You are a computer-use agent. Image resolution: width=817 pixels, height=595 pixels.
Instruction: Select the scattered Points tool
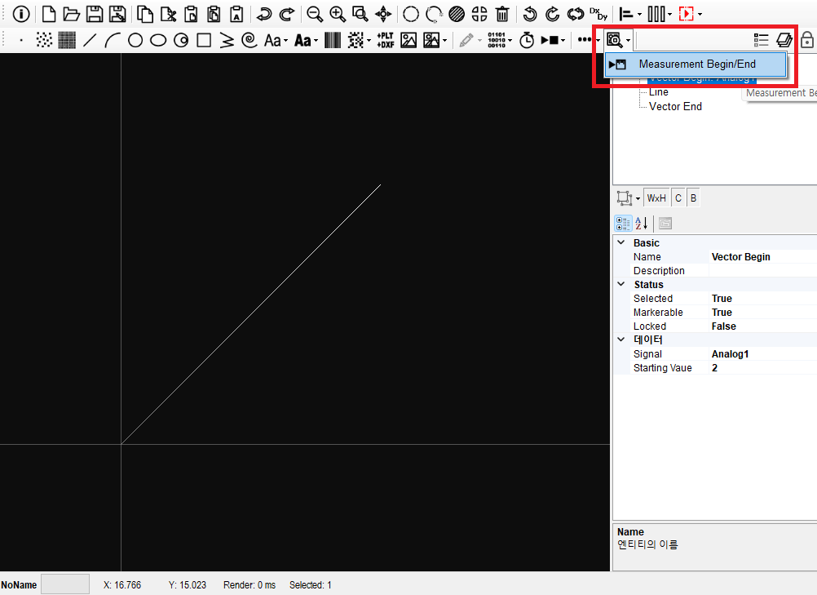point(44,40)
